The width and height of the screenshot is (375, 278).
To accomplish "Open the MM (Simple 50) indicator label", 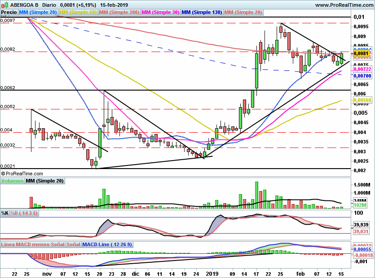I will pyautogui.click(x=78, y=12).
